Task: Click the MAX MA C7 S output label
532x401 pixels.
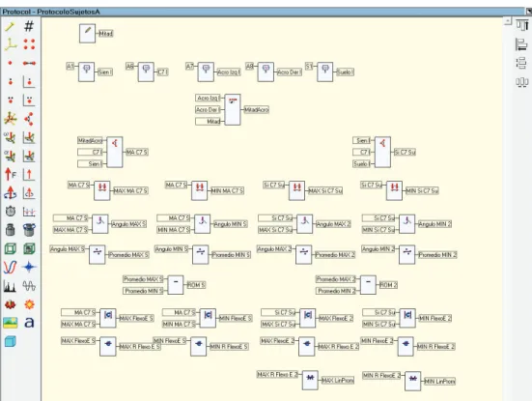Action: [130, 190]
